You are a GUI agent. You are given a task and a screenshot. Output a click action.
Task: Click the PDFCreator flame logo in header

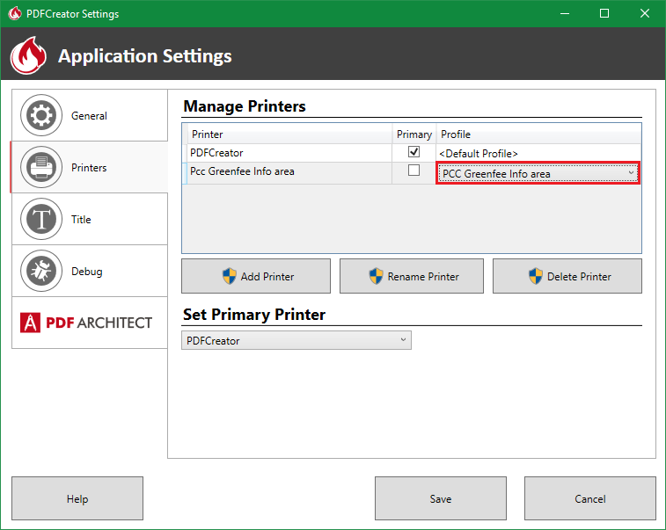point(29,56)
